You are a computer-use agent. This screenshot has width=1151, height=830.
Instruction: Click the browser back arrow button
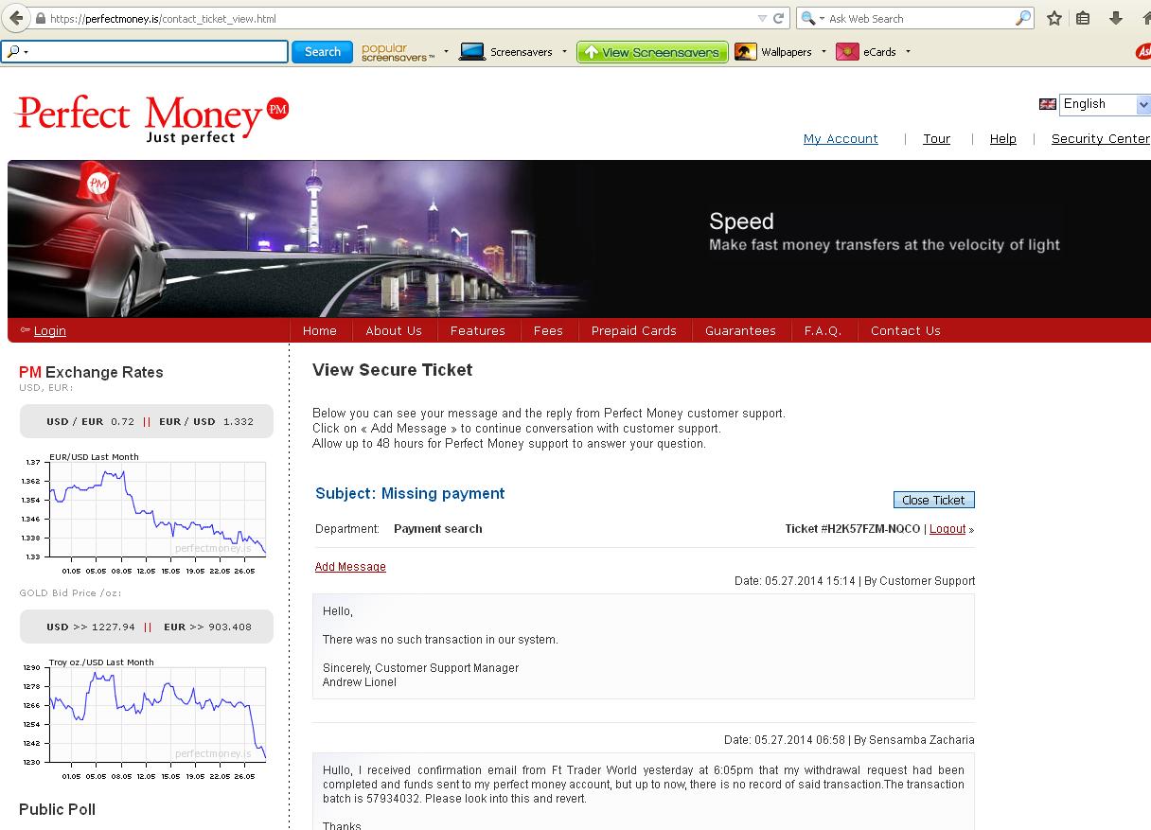16,18
